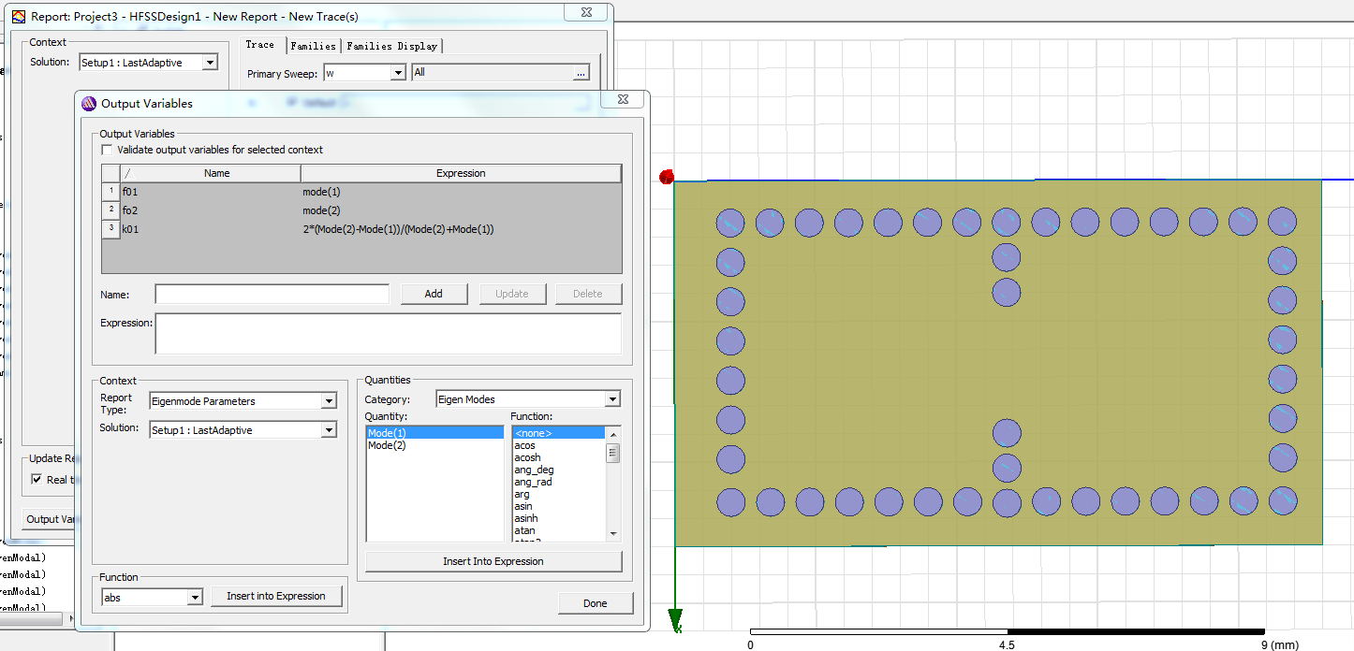Screen dimensions: 1354x651
Task: Click the mode(2) expression cell
Action: [461, 210]
